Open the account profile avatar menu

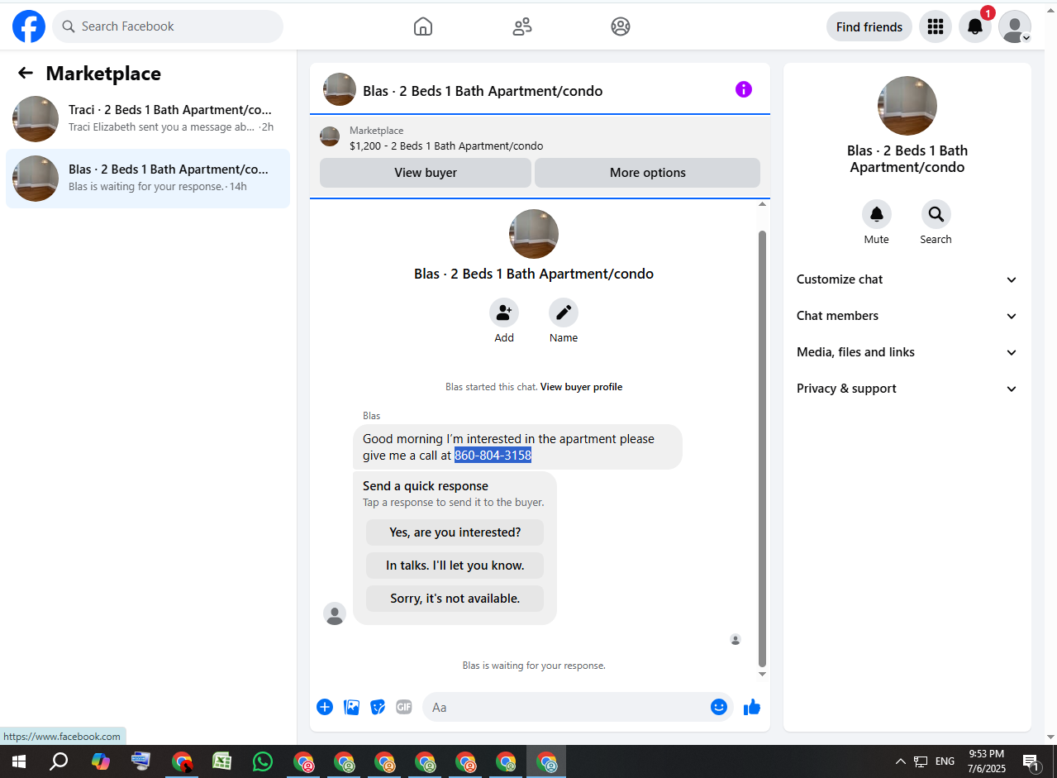click(x=1015, y=26)
